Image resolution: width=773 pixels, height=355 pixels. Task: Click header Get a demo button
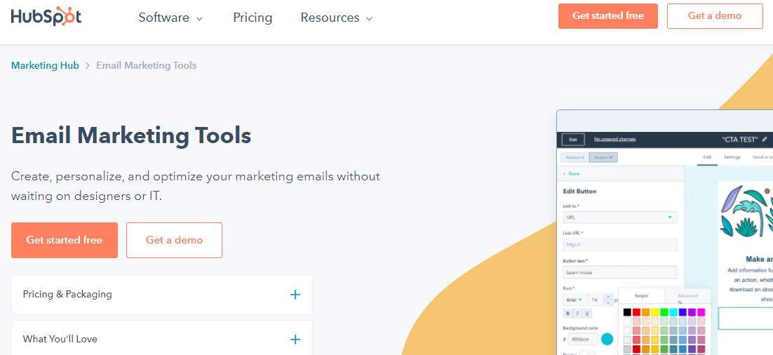(x=715, y=15)
